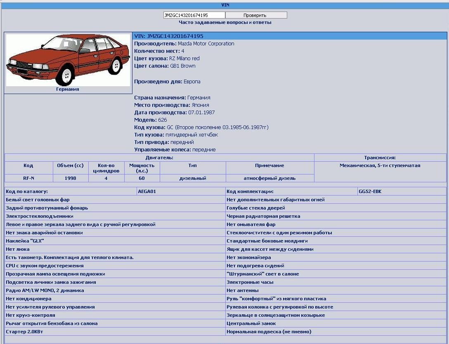449x344 pixels.
Task: Click Ящик для кассет между сидениями row
Action: tap(336, 249)
